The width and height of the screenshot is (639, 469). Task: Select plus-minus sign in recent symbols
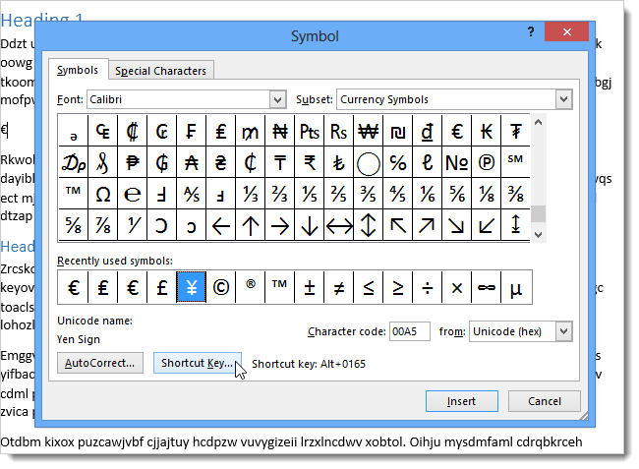point(310,287)
